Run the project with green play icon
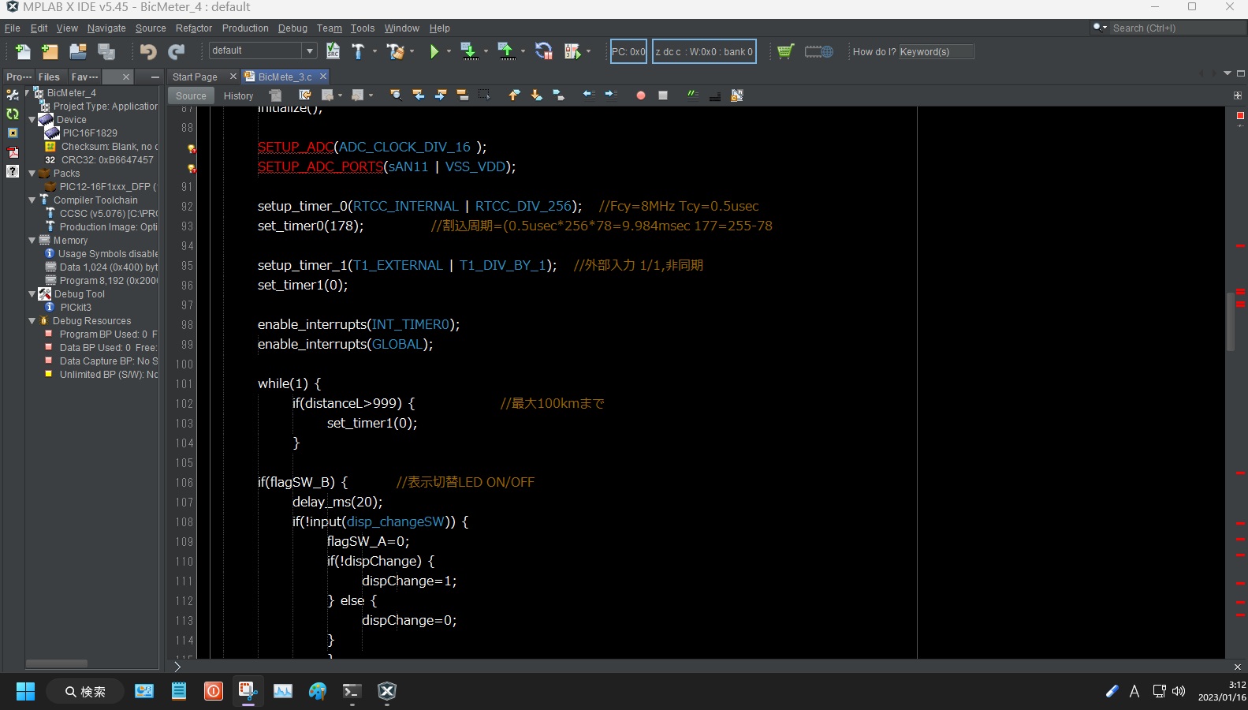This screenshot has width=1248, height=710. pos(434,51)
